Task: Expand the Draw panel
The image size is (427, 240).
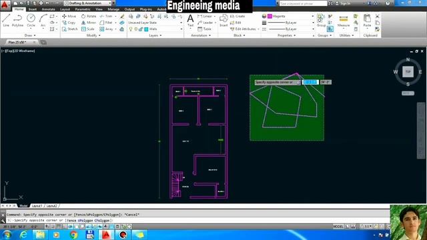Action: pos(29,35)
